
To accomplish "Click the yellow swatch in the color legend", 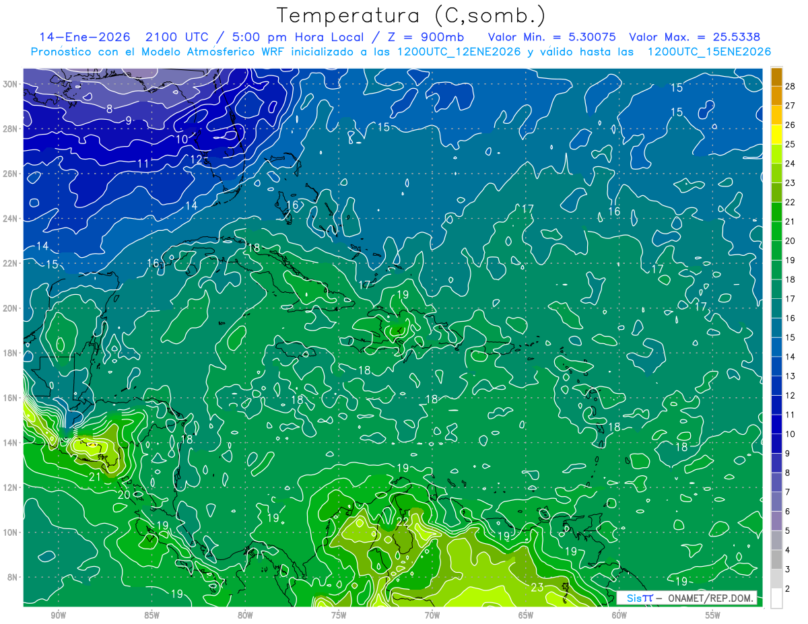I will coord(776,135).
